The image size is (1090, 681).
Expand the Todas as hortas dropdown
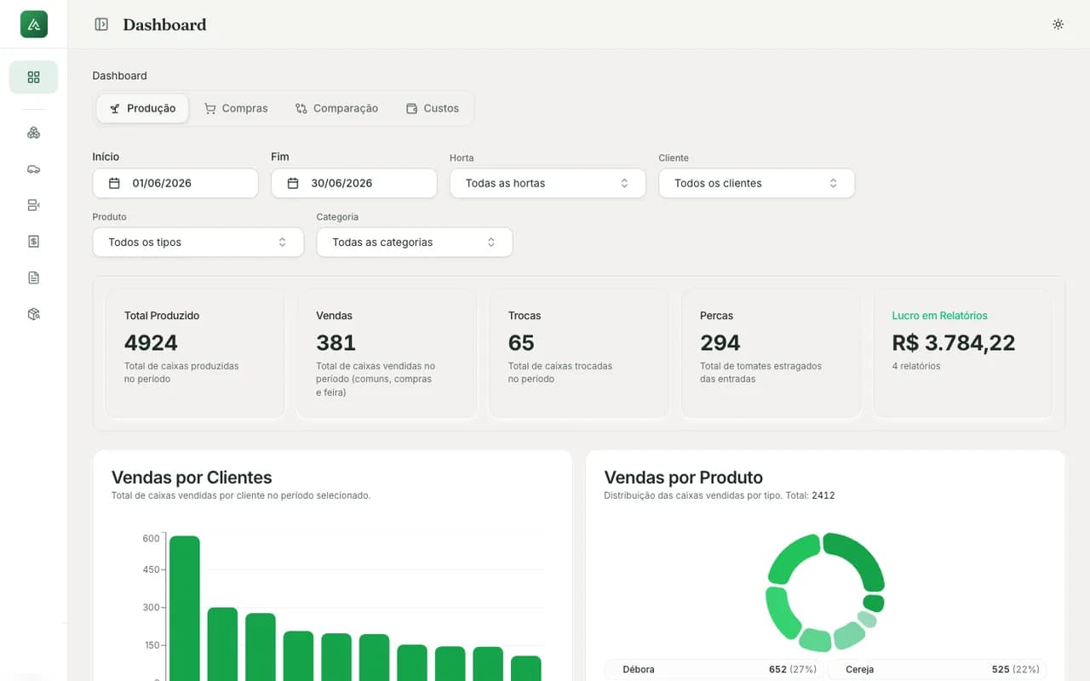coord(548,183)
